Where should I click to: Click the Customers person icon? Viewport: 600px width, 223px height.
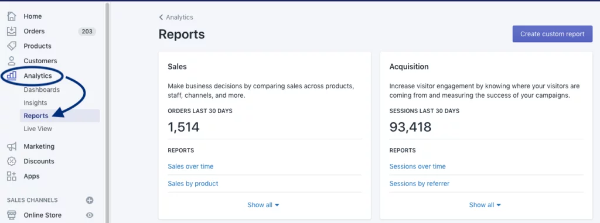tap(12, 61)
